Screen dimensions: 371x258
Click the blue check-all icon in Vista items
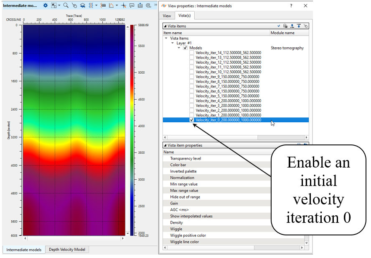279,26
